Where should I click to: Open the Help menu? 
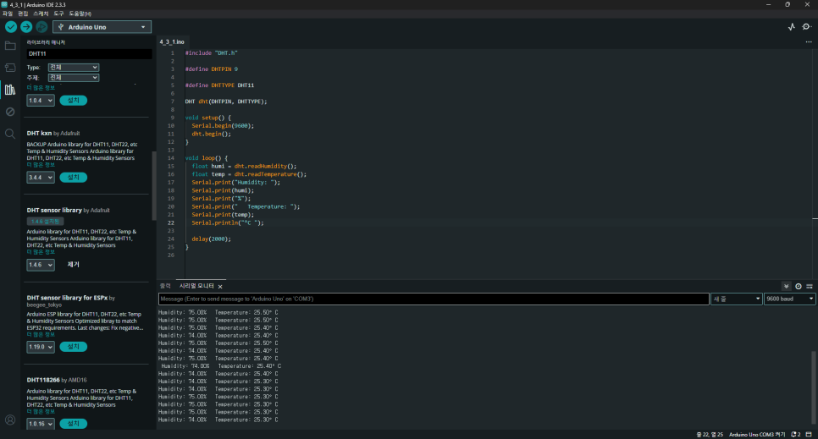pos(80,14)
